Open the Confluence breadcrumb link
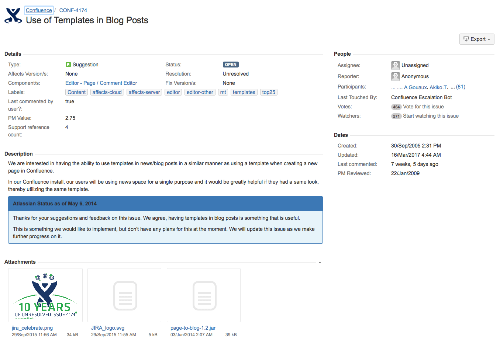Viewport: 500px width, 347px height. pos(39,10)
